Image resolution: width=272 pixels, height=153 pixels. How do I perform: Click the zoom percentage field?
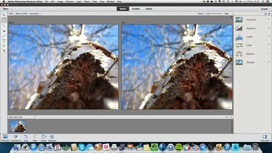pyautogui.click(x=226, y=14)
